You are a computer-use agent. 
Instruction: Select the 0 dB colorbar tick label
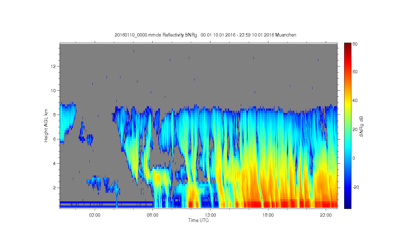[x=354, y=158]
